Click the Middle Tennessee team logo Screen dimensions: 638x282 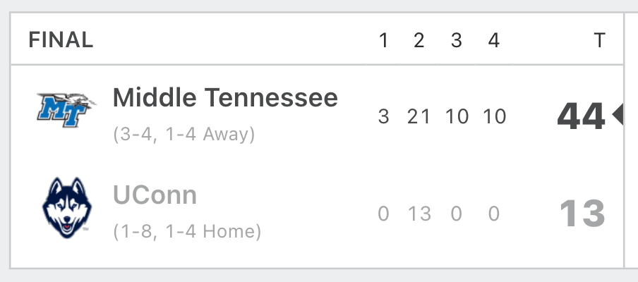[67, 110]
